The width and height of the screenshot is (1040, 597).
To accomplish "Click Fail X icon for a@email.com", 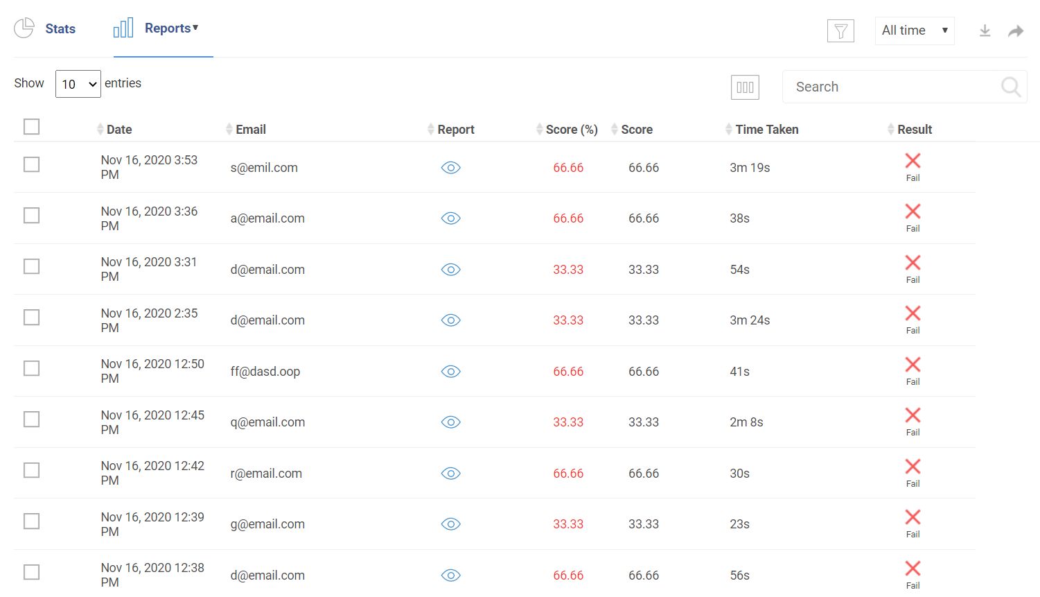I will [913, 211].
